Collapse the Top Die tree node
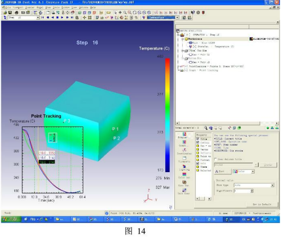 click(183, 51)
